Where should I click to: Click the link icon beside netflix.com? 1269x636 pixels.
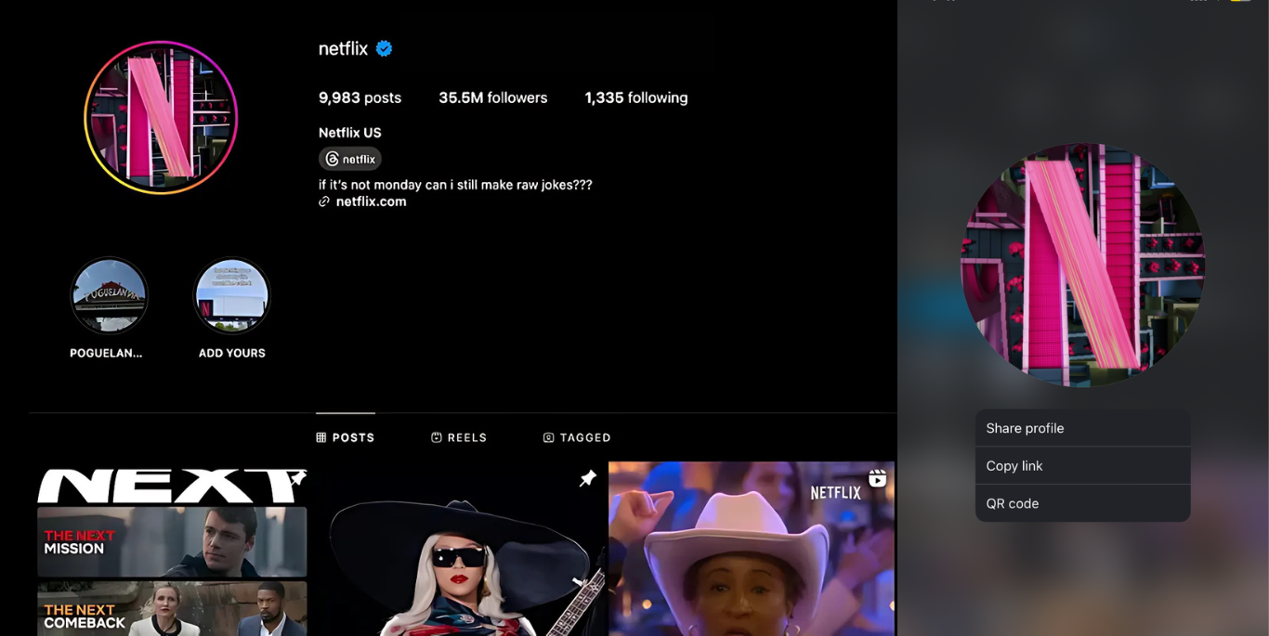(x=324, y=201)
